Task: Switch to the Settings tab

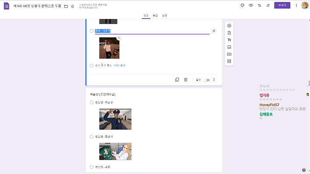Action: click(x=165, y=15)
